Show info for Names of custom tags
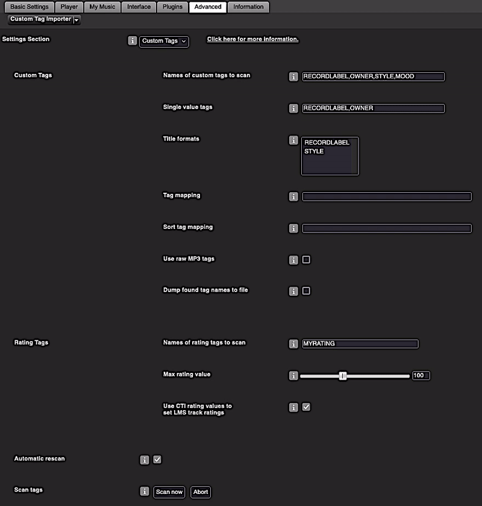 coord(293,77)
